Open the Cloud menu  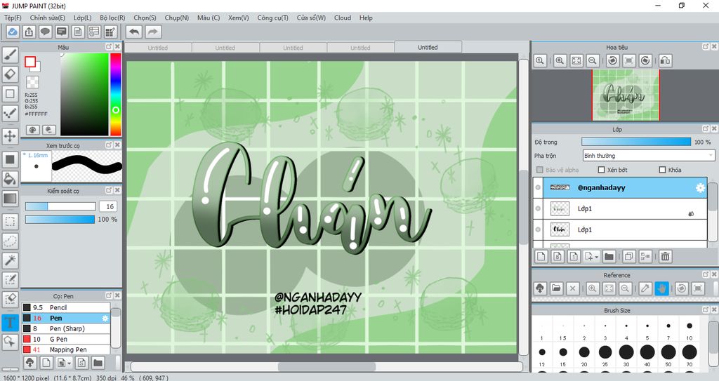(x=343, y=18)
